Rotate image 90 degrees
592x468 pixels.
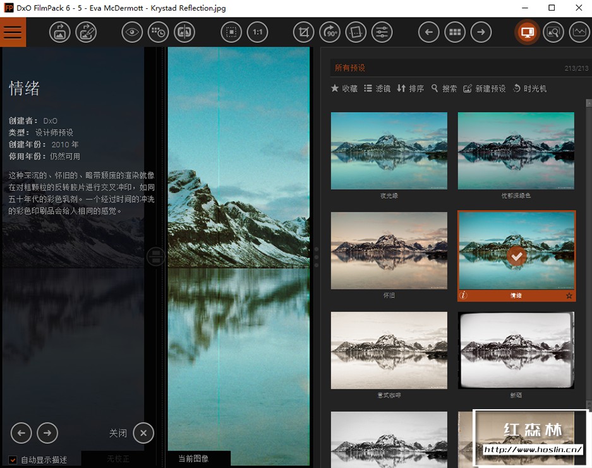[x=330, y=32]
